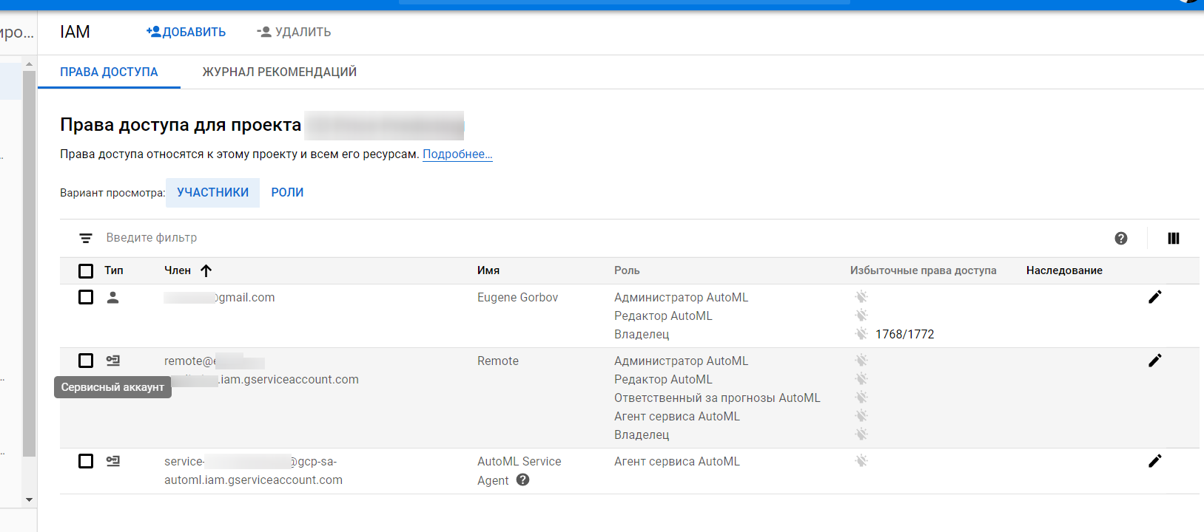This screenshot has width=1204, height=532.
Task: Click the left sidebar scroll down arrow
Action: 29,499
